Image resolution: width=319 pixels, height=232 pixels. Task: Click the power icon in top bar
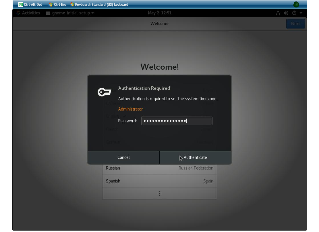(294, 13)
